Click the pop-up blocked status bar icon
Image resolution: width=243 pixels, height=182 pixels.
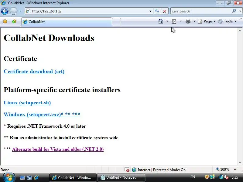coord(127,170)
